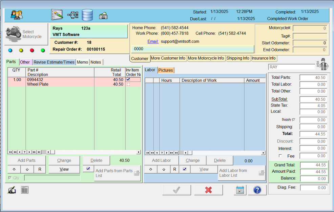Screen dimensions: 334x212
Task: Click the parts View button
Action: coord(64,169)
